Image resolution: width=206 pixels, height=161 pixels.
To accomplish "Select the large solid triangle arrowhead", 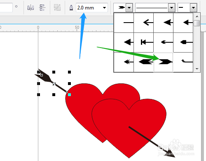I will [124, 42].
